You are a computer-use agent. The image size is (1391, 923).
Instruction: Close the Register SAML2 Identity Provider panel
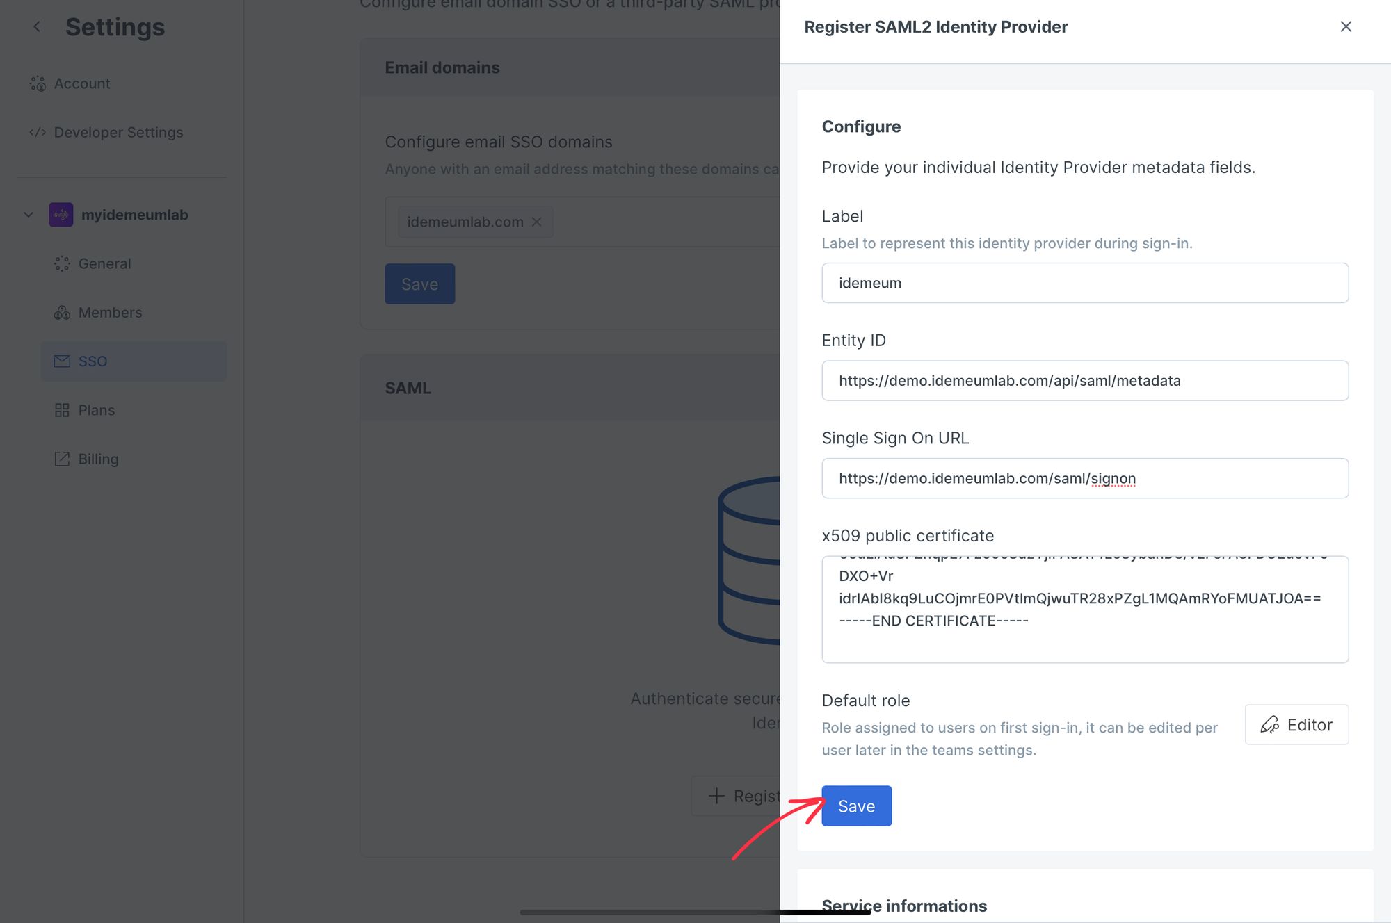tap(1346, 26)
